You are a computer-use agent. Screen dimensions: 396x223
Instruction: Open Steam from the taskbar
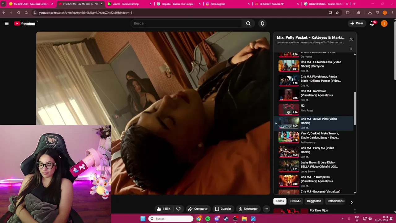click(x=226, y=219)
